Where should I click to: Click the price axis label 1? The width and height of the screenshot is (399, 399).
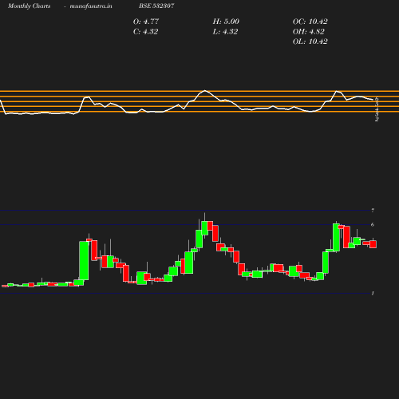(x=373, y=294)
